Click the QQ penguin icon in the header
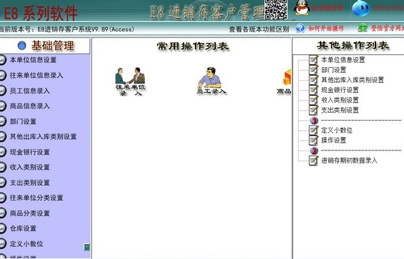The width and height of the screenshot is (404, 259). pos(301,7)
